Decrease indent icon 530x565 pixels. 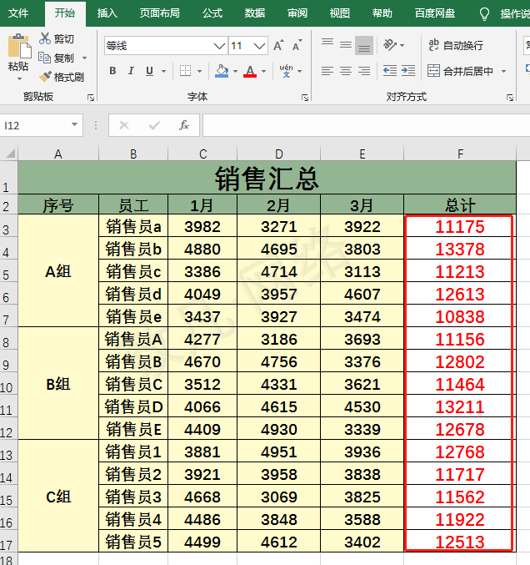(390, 71)
